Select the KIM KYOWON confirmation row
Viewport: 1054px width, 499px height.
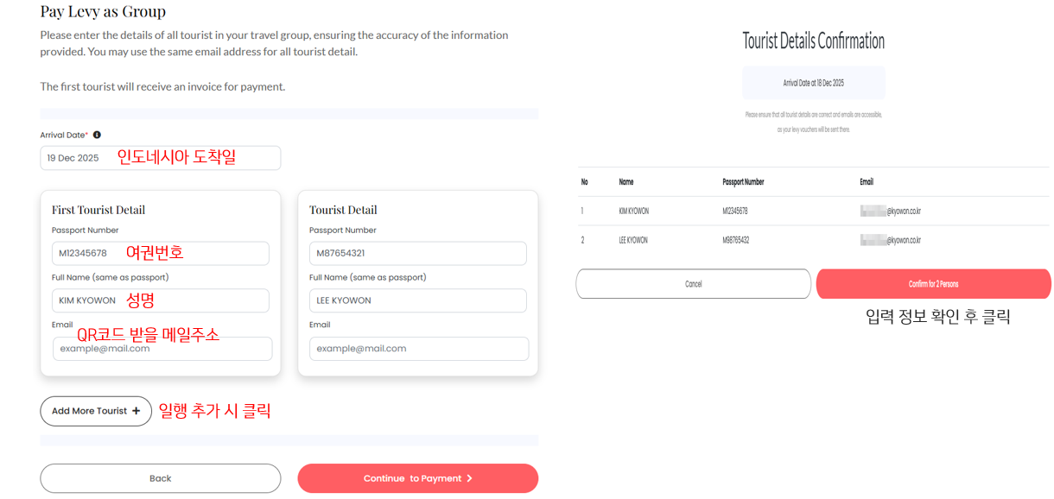click(x=812, y=211)
